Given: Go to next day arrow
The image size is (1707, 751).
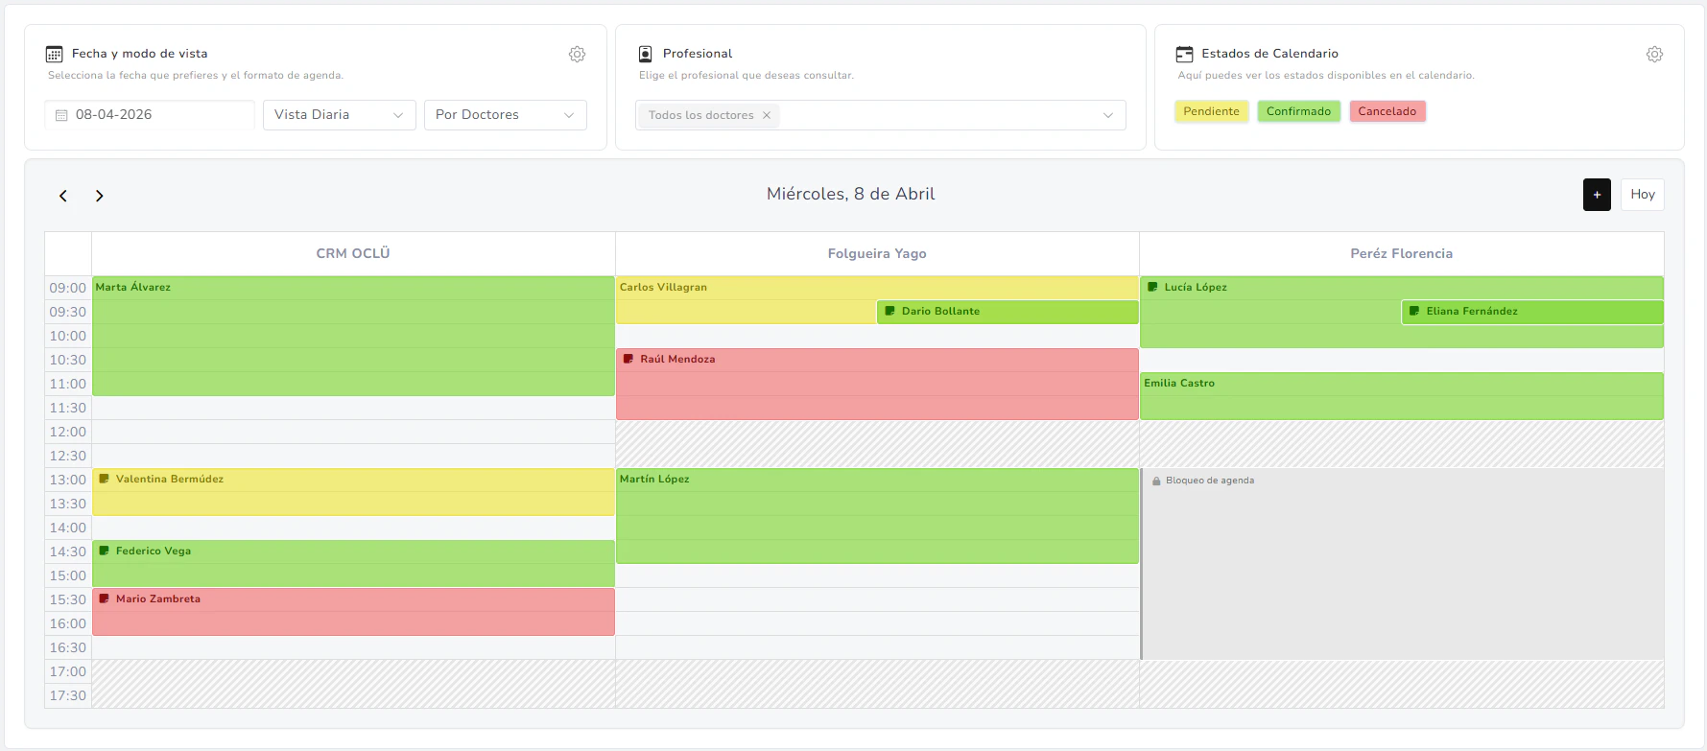Looking at the screenshot, I should (x=99, y=196).
